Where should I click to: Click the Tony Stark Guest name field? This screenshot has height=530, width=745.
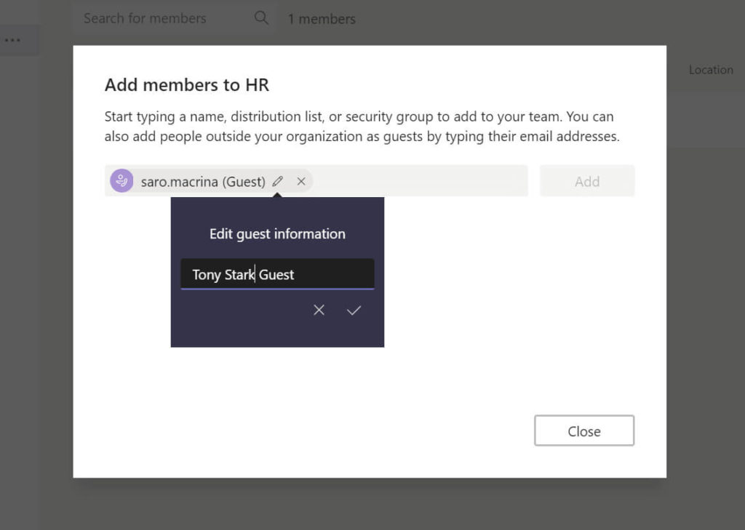click(277, 274)
